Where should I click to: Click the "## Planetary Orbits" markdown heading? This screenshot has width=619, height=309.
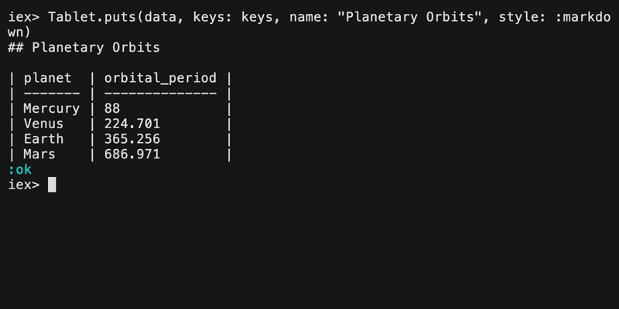pyautogui.click(x=84, y=47)
